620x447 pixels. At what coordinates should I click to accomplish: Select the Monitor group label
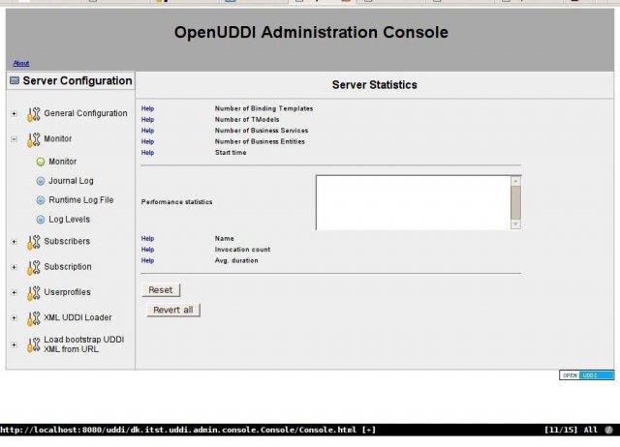pos(58,138)
